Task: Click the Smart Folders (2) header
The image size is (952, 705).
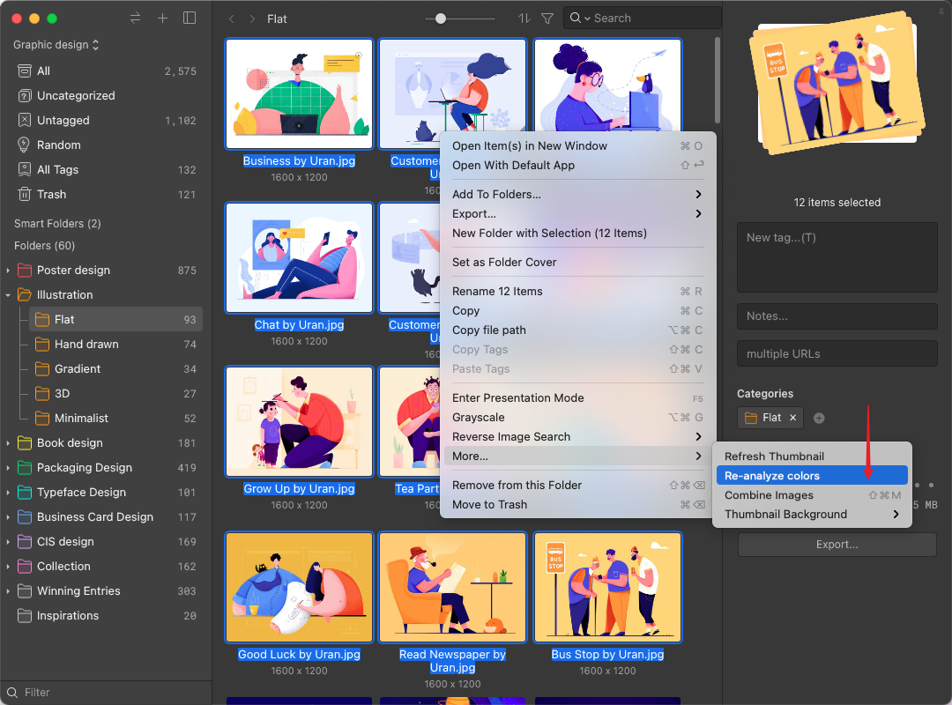Action: (x=57, y=224)
